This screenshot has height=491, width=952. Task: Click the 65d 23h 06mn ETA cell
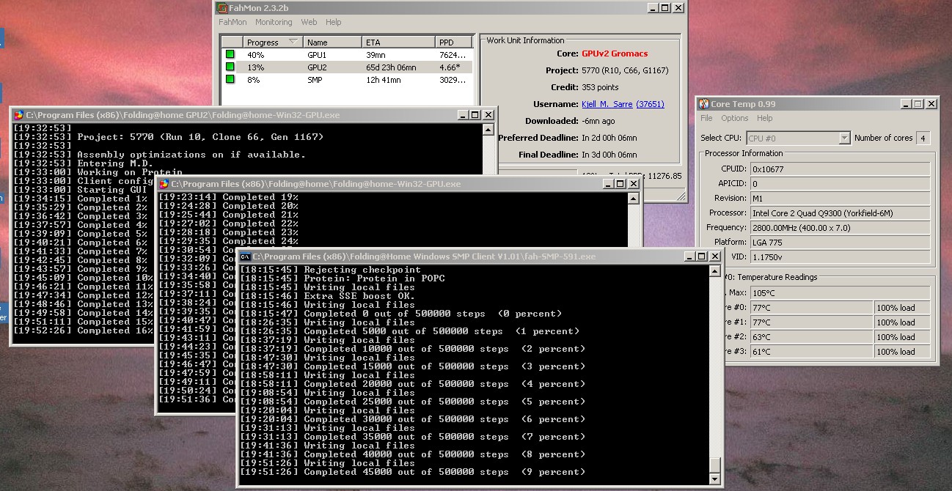point(391,67)
